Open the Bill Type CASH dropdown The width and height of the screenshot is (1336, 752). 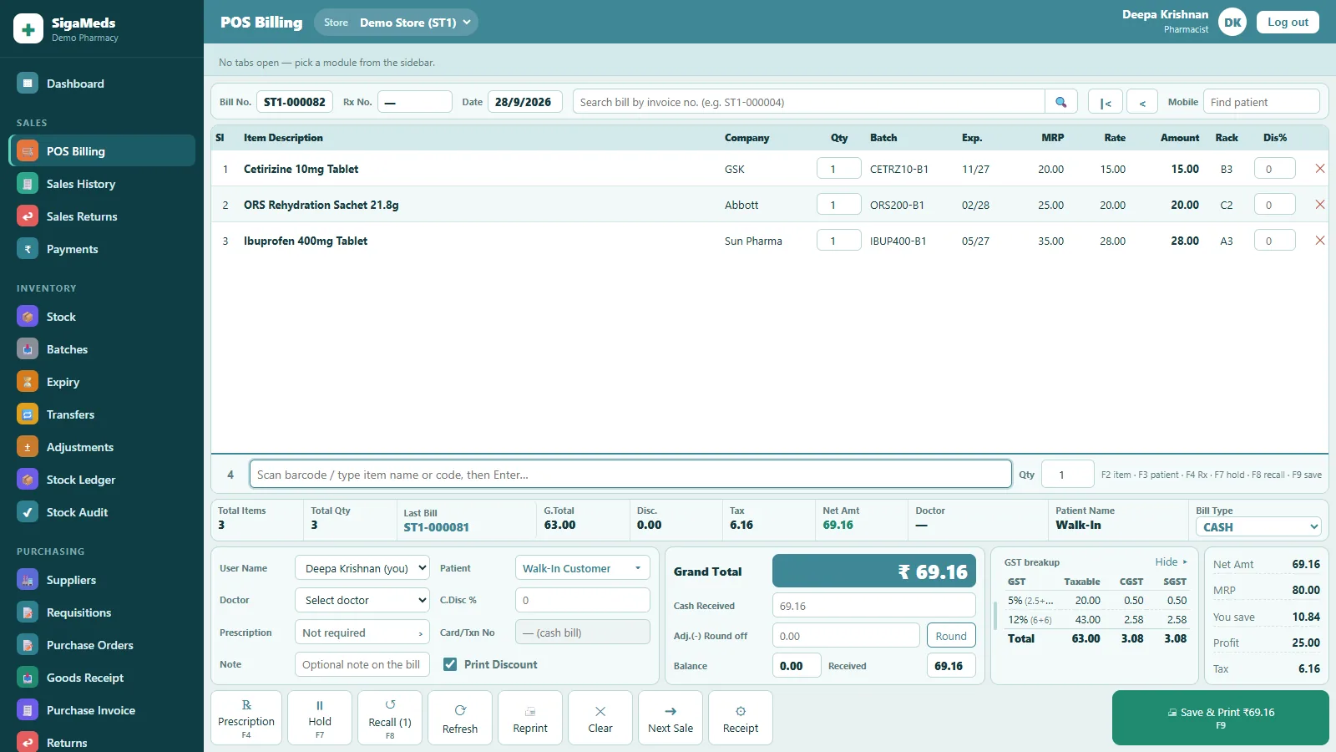(x=1258, y=526)
